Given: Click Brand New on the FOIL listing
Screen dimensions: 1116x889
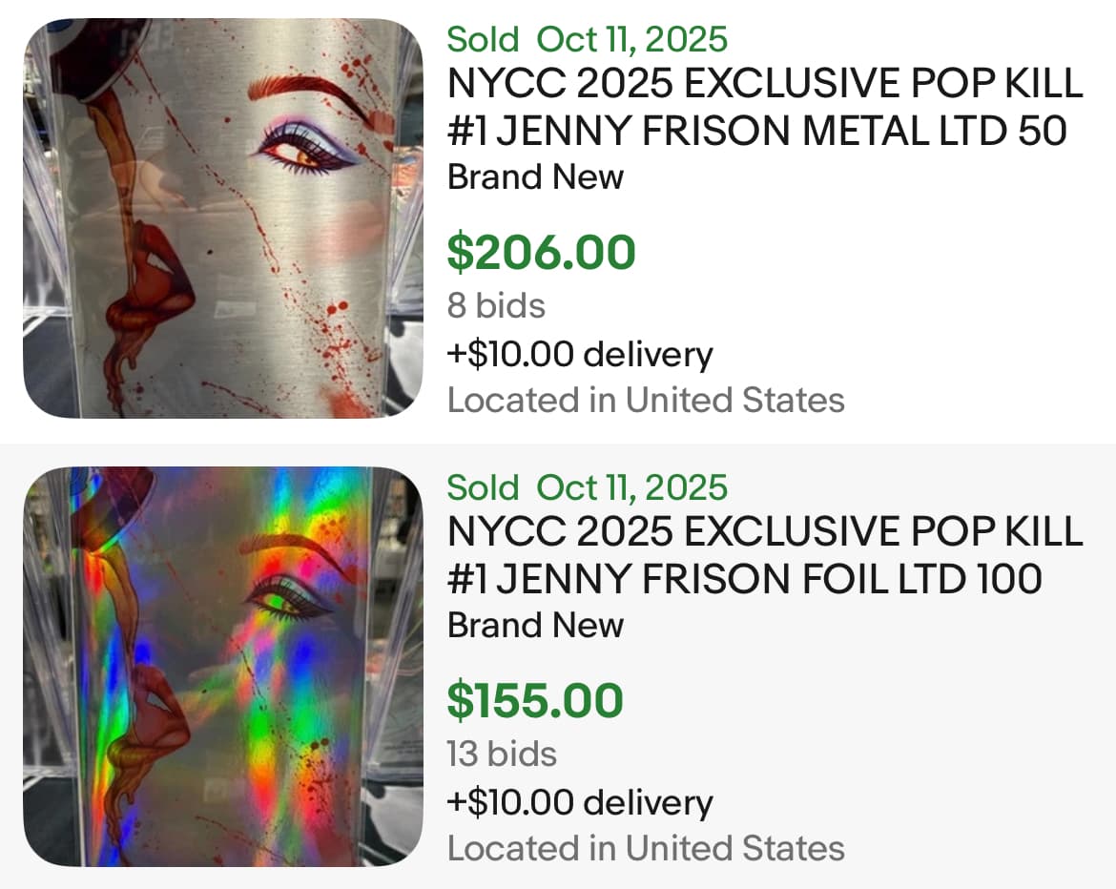Looking at the screenshot, I should coord(535,626).
